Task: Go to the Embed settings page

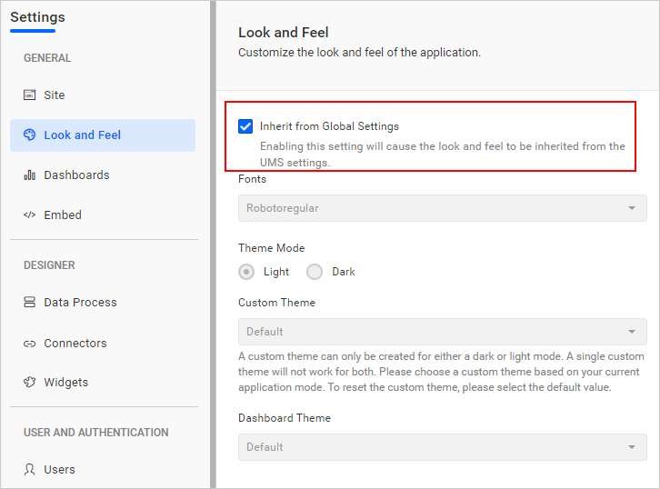Action: 63,215
